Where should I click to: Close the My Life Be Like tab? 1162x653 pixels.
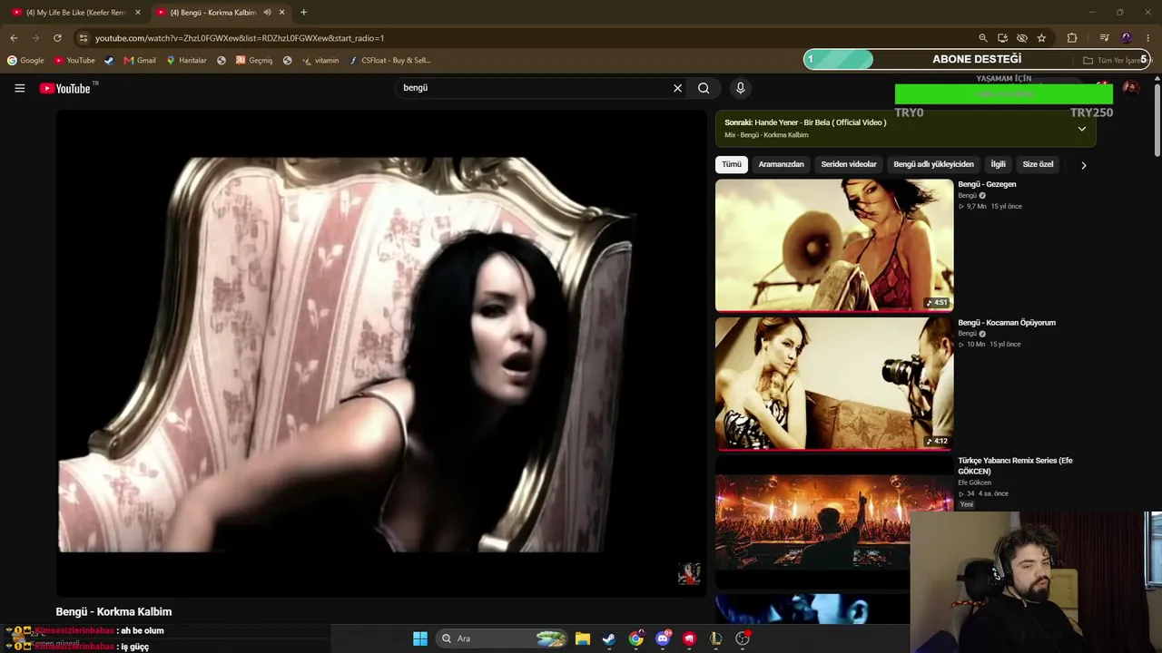[138, 13]
